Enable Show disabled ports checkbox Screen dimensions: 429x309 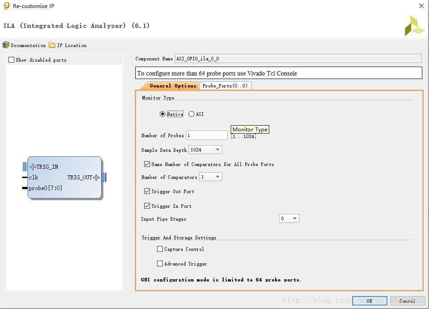[11, 59]
